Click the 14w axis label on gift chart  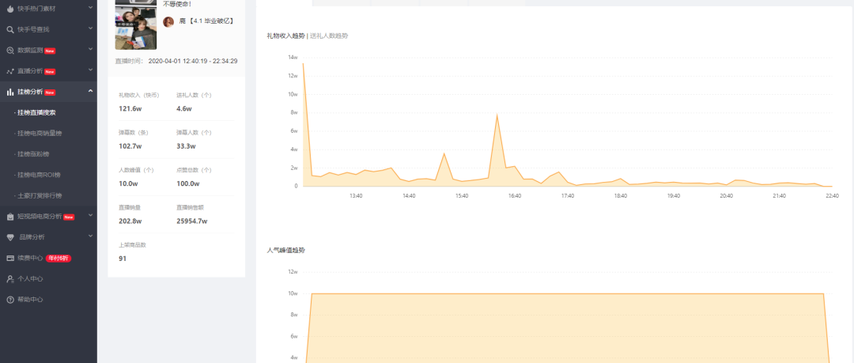click(293, 57)
